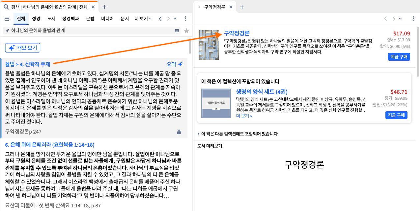Switch to the 성경 tab
The image size is (420, 211).
(x=36, y=19)
